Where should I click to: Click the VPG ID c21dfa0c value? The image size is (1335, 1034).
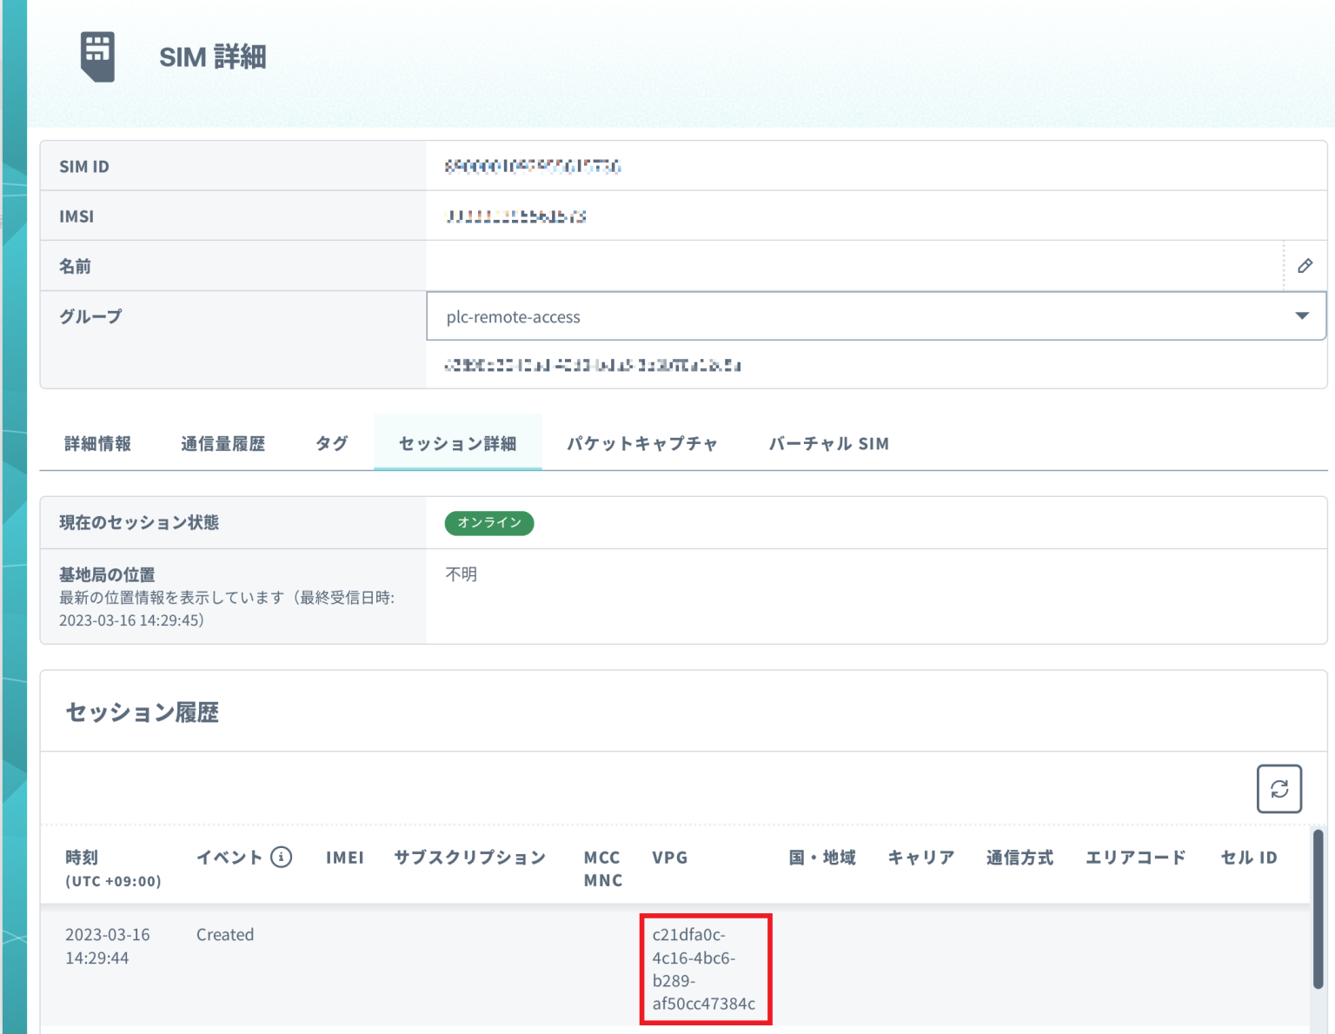coord(703,969)
